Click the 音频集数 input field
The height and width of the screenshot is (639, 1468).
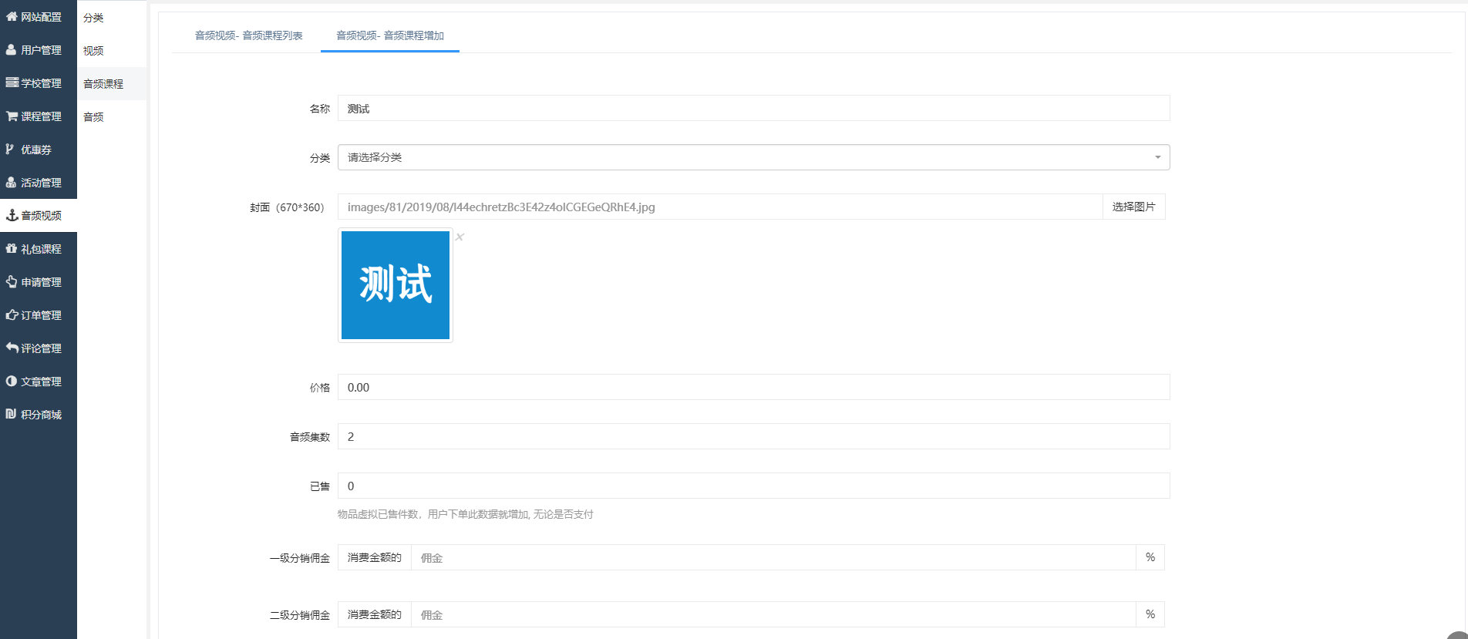pyautogui.click(x=753, y=436)
